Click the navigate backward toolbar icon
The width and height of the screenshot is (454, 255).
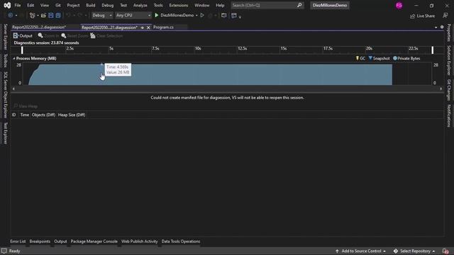point(10,16)
